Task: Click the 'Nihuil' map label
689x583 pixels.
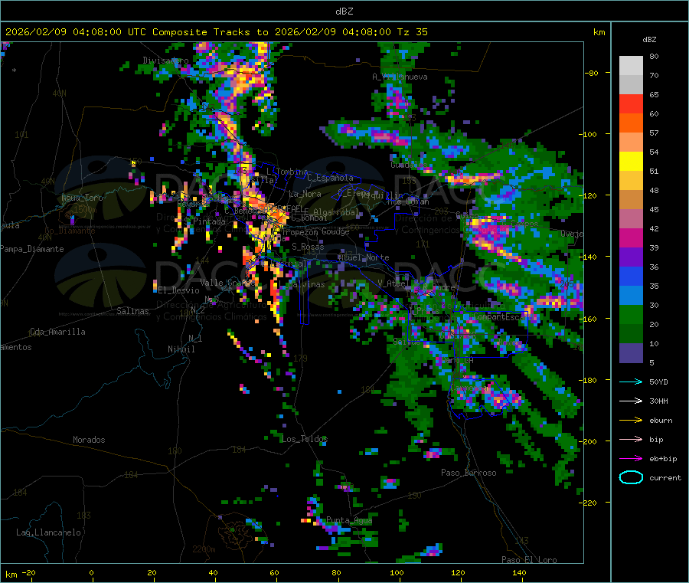Action: point(181,349)
